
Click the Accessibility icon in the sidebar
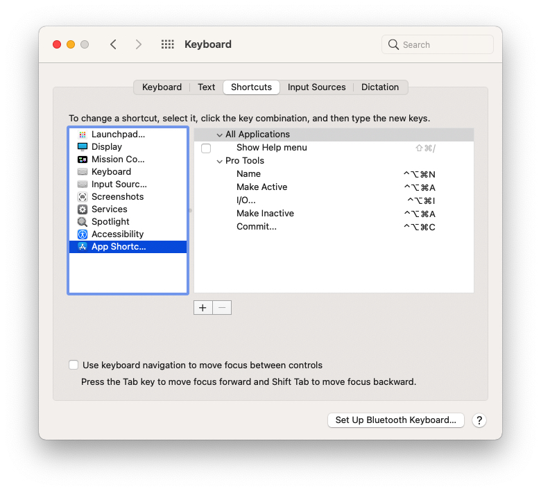click(83, 234)
